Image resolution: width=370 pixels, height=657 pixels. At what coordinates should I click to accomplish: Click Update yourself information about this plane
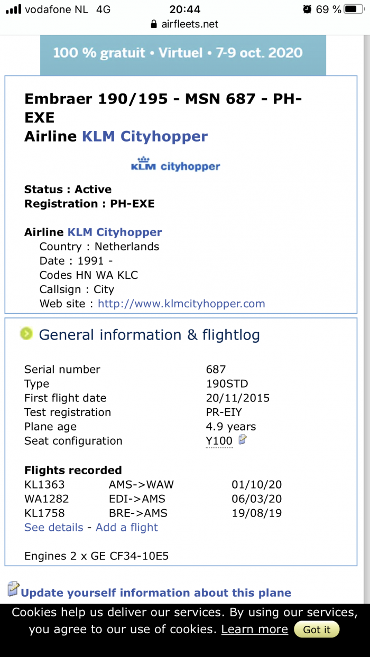pyautogui.click(x=156, y=593)
